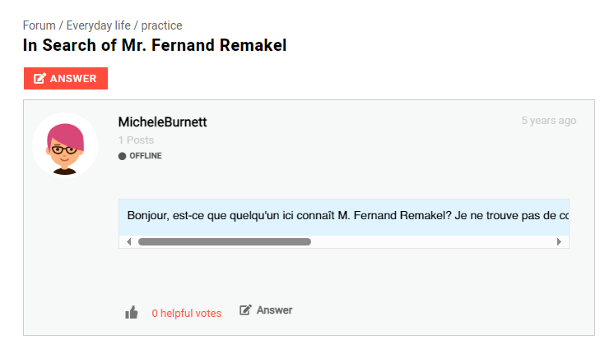Image resolution: width=614 pixels, height=344 pixels.
Task: Click the right arrow of the horizontal scrollbar
Action: [x=560, y=242]
